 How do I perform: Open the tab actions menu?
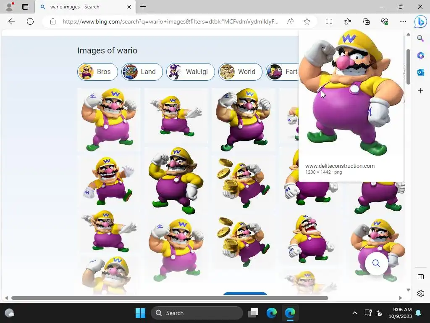25,7
